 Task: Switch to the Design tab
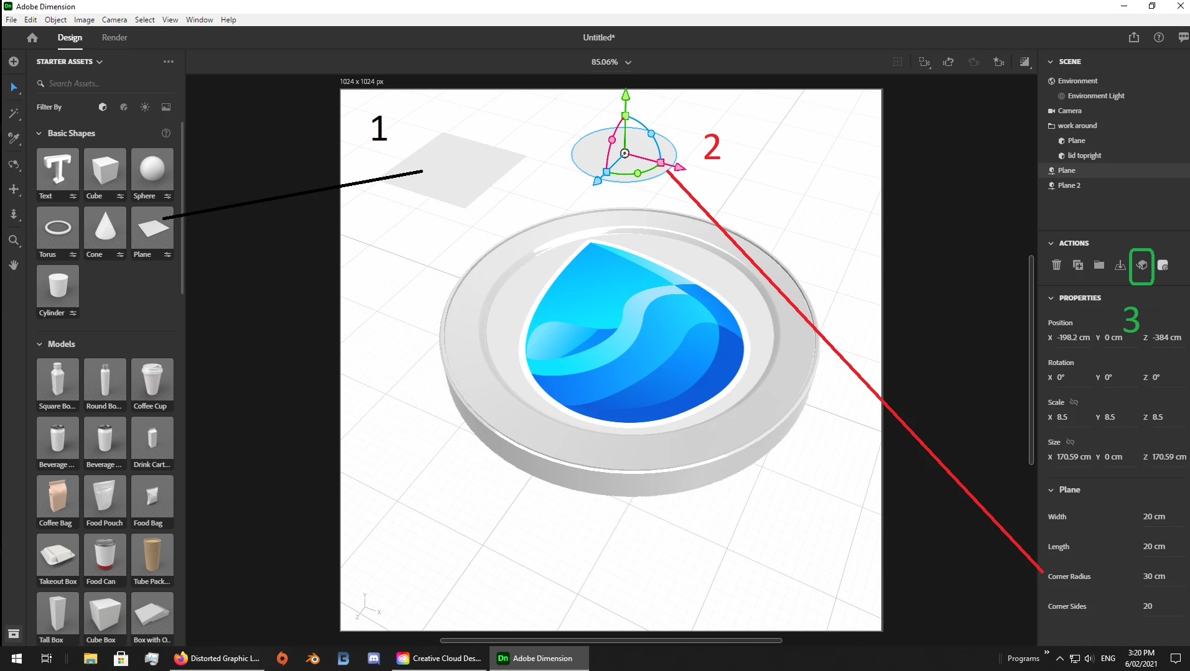coord(70,37)
